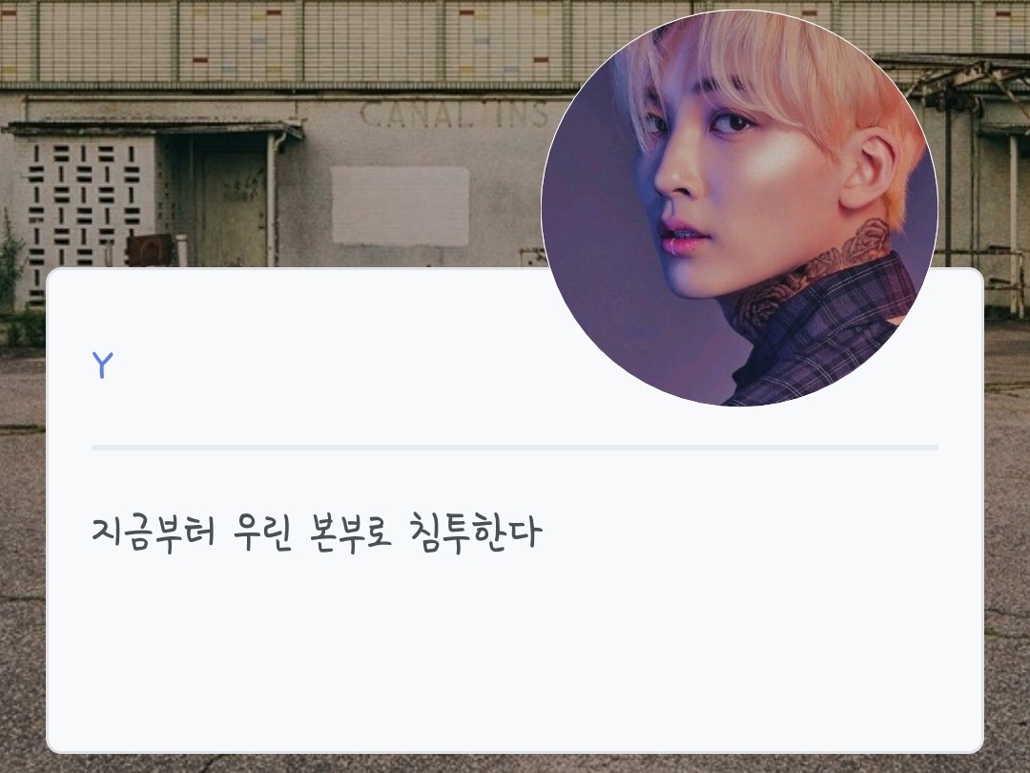This screenshot has height=773, width=1030.
Task: Click the blank white sign on wall
Action: tap(400, 206)
